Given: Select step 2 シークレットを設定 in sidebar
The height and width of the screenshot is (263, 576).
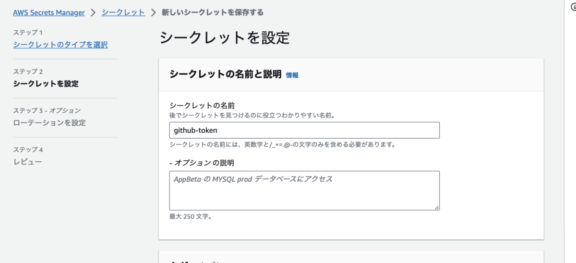Looking at the screenshot, I should pyautogui.click(x=46, y=84).
